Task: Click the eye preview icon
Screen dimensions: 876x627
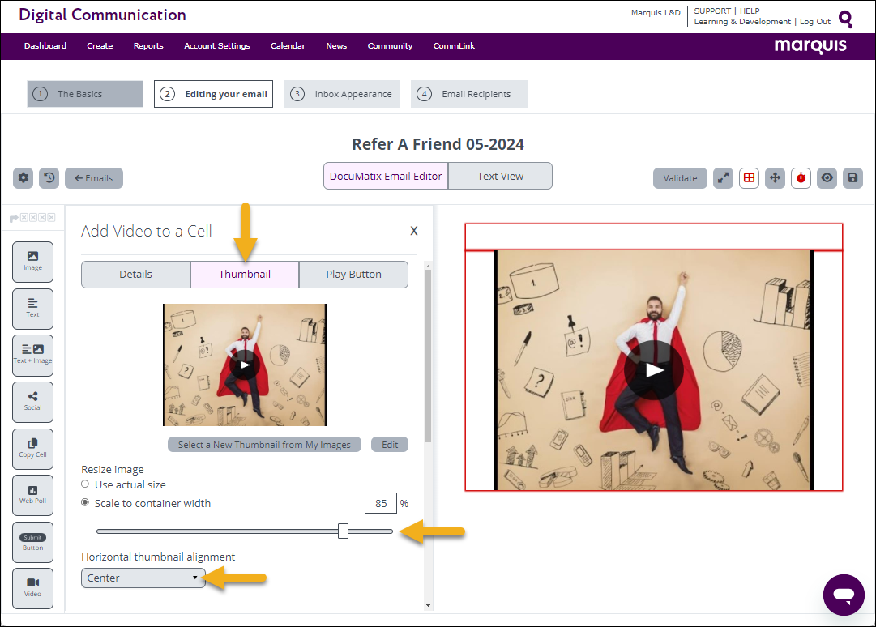Action: point(827,178)
